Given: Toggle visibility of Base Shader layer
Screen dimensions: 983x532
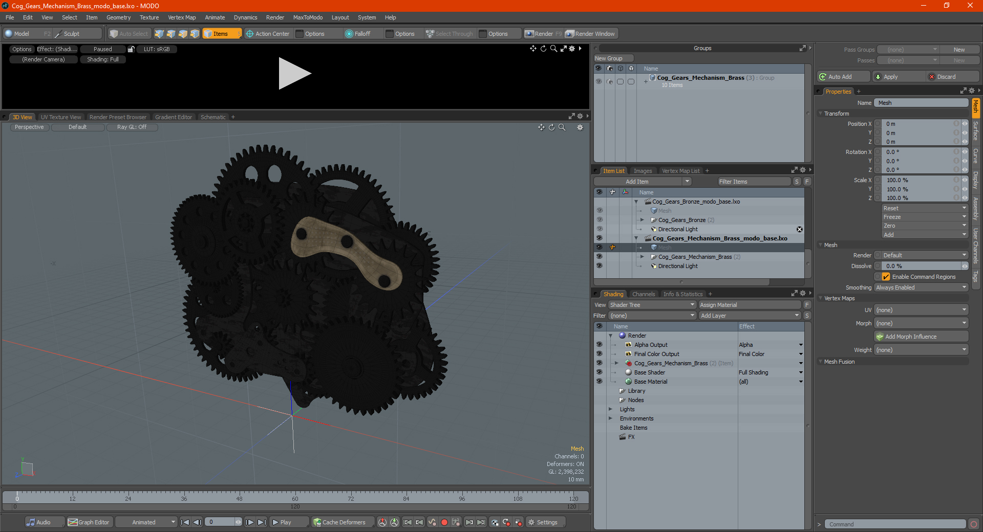Looking at the screenshot, I should click(x=599, y=372).
